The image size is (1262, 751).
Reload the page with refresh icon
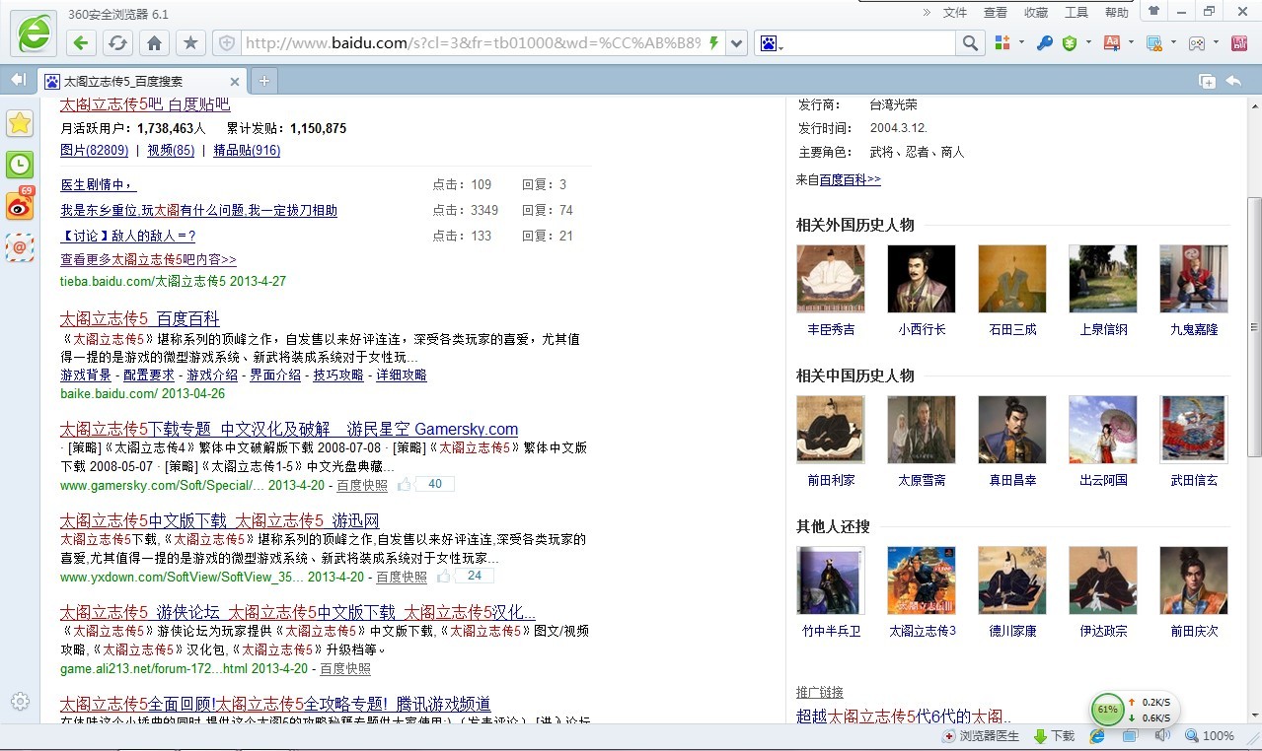[117, 43]
